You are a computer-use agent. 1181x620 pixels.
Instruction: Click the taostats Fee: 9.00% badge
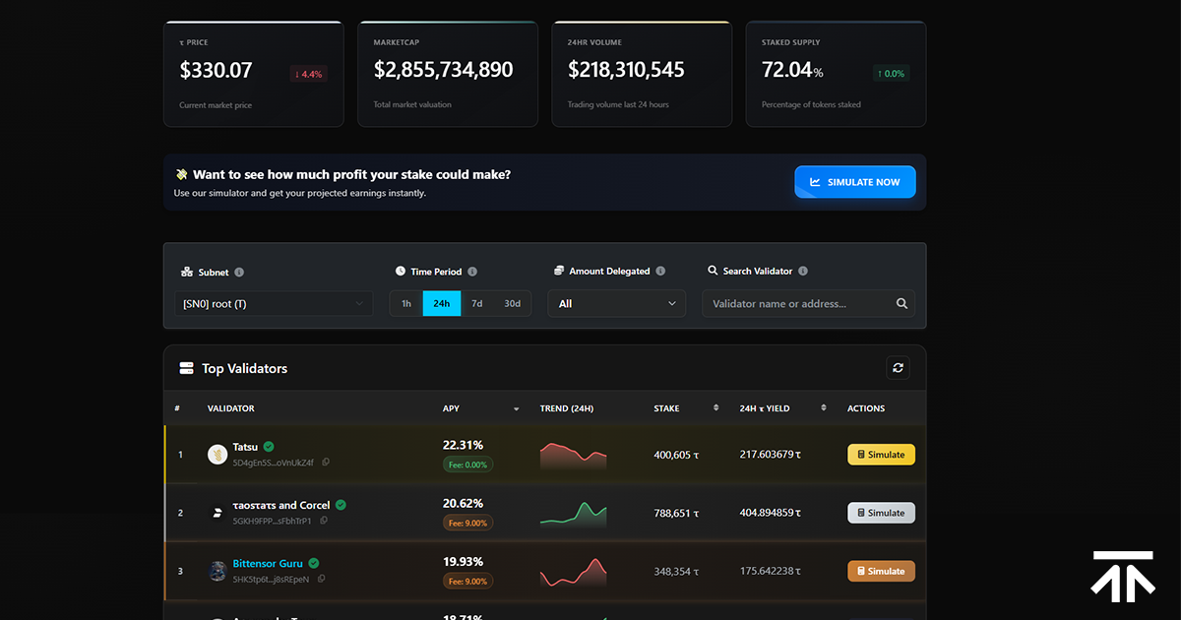(x=467, y=523)
